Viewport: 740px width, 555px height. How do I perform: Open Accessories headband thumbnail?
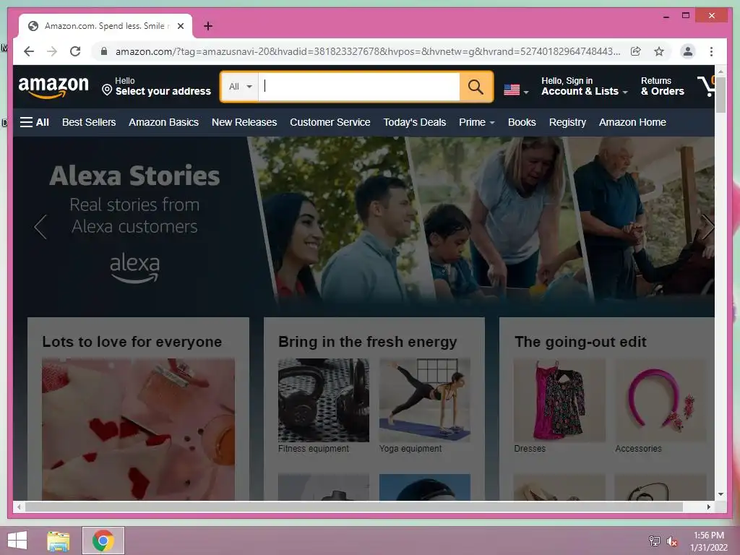[661, 400]
